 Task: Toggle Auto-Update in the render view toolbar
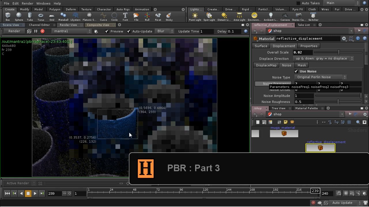(129, 31)
